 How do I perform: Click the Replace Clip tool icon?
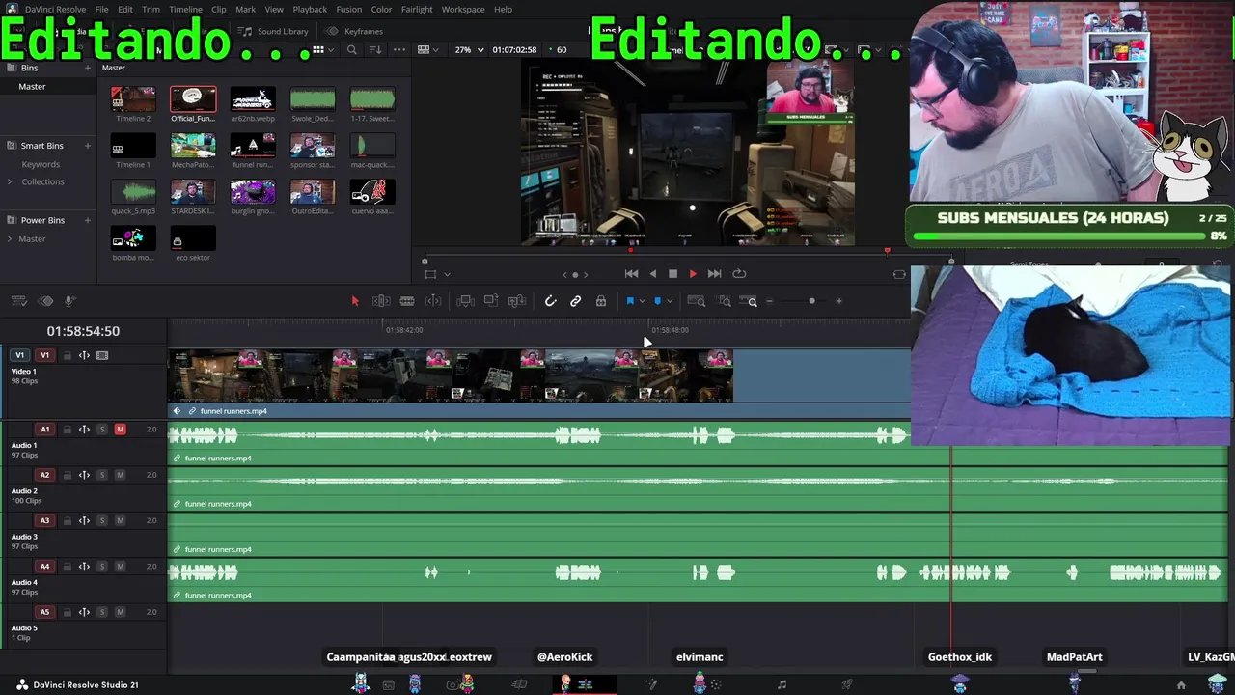pos(516,301)
